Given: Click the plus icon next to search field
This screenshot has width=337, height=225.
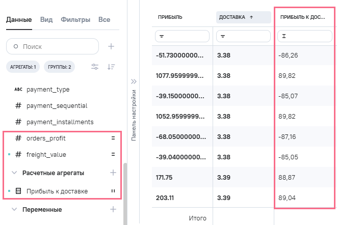Looking at the screenshot, I should [111, 46].
